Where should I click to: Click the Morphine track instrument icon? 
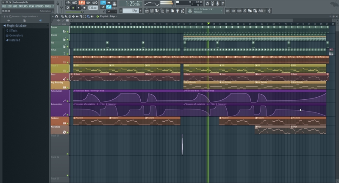pos(64,132)
